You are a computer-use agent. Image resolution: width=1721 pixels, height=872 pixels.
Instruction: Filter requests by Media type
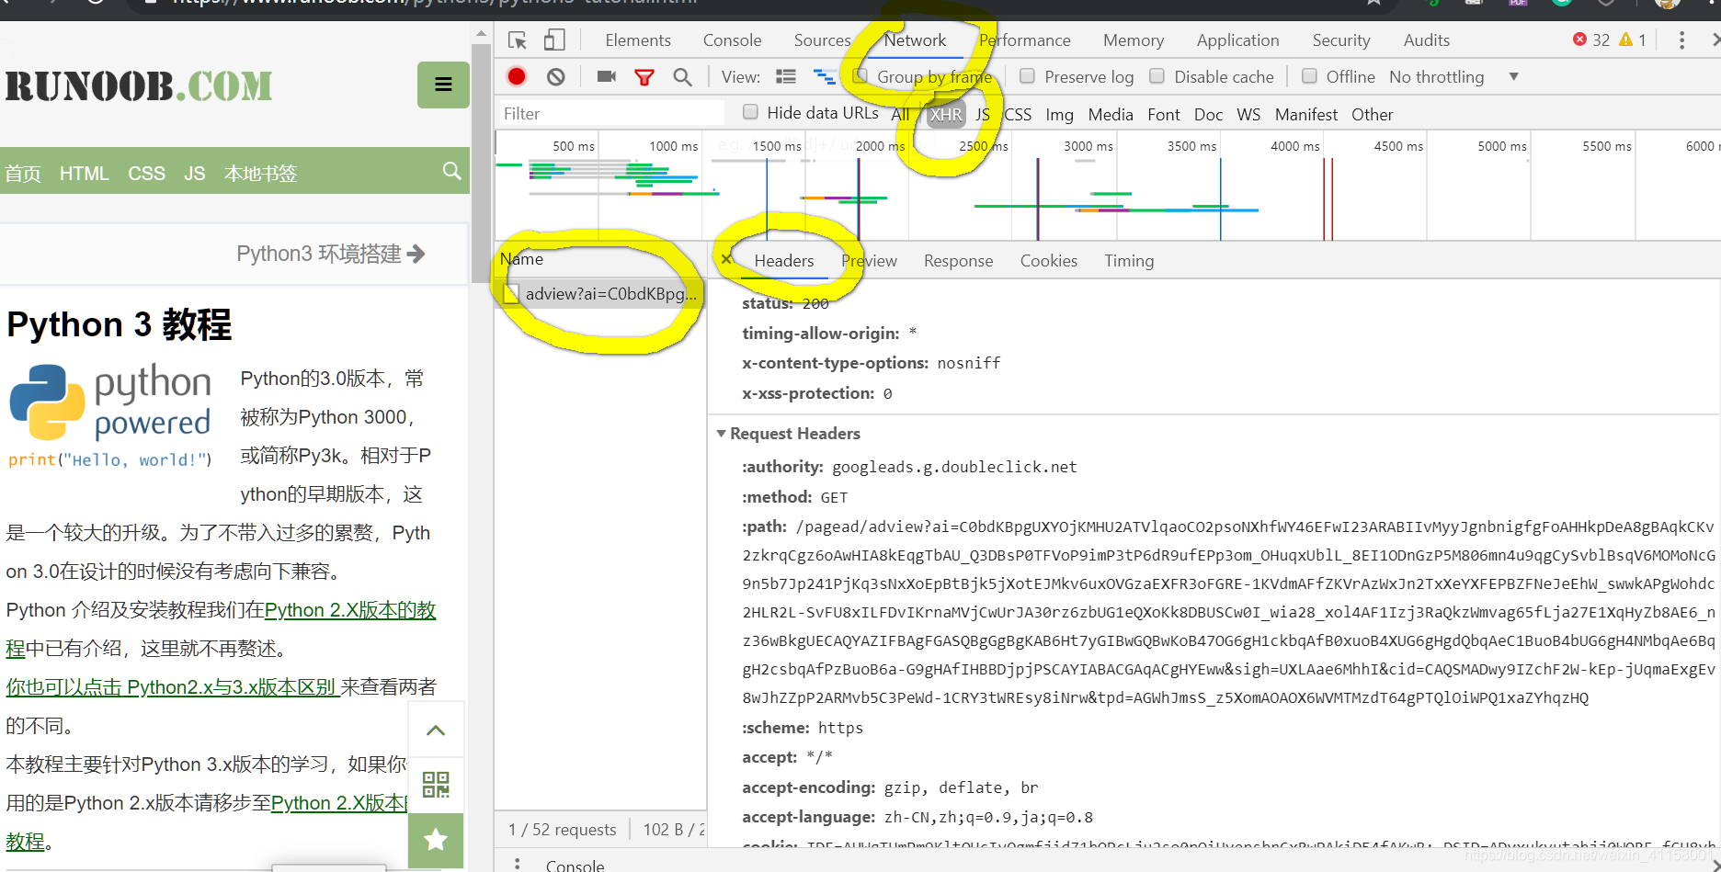[1111, 115]
